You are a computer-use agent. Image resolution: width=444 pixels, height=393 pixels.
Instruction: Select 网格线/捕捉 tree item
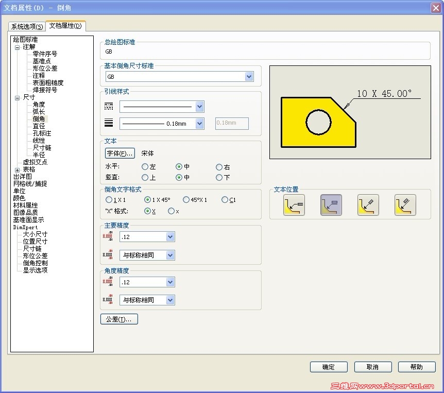pyautogui.click(x=30, y=184)
